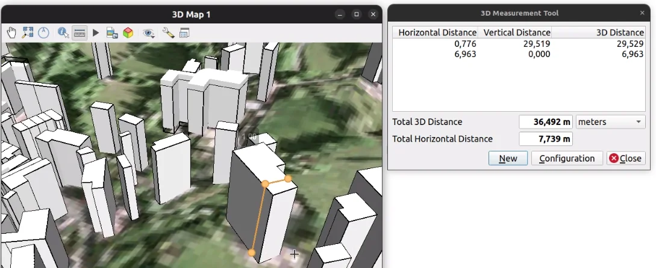Open the Configuration button
The image size is (656, 268).
[566, 159]
